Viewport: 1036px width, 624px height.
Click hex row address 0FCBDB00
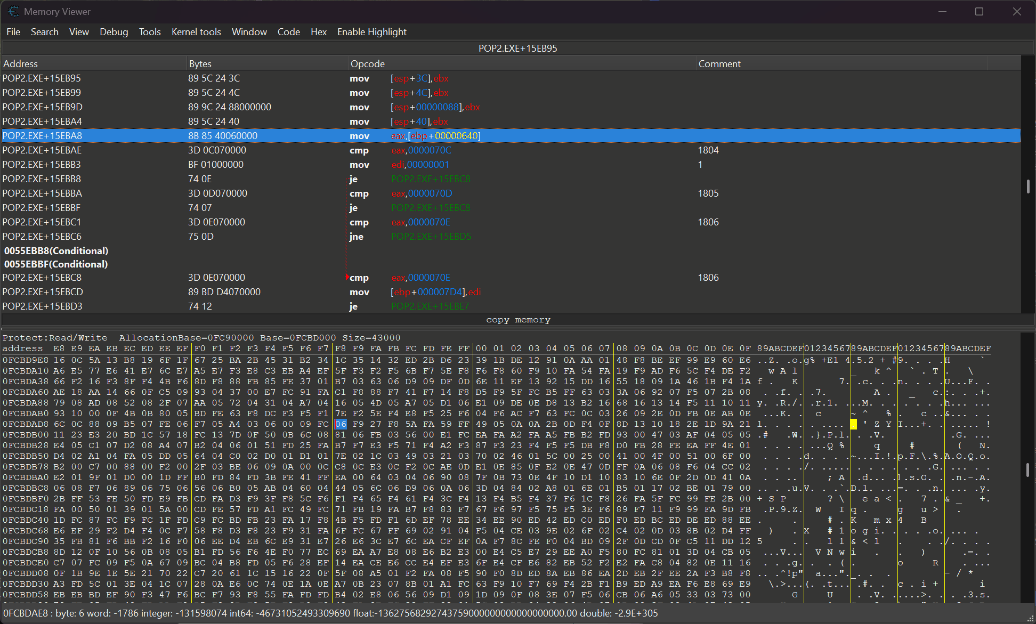(x=26, y=435)
